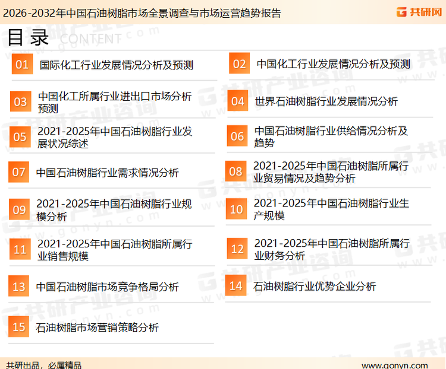Image resolution: width=446 pixels, height=369 pixels.
Task: Click the CONTENT subtitle text
Action: click(91, 39)
